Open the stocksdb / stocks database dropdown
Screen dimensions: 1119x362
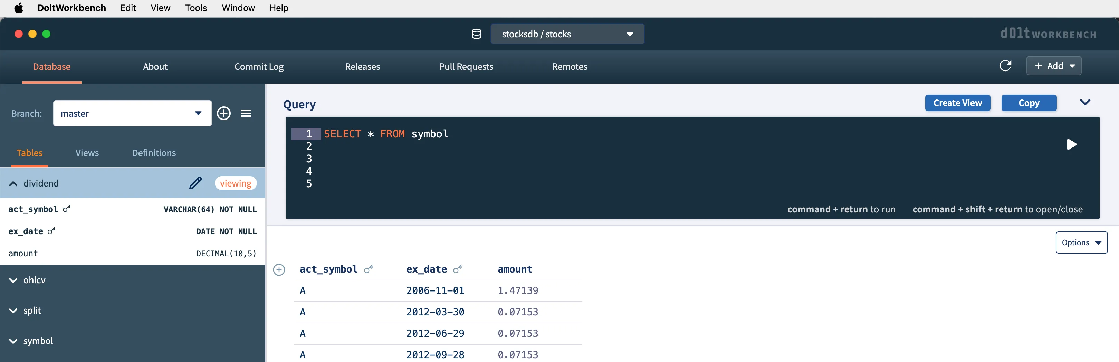[x=567, y=34]
